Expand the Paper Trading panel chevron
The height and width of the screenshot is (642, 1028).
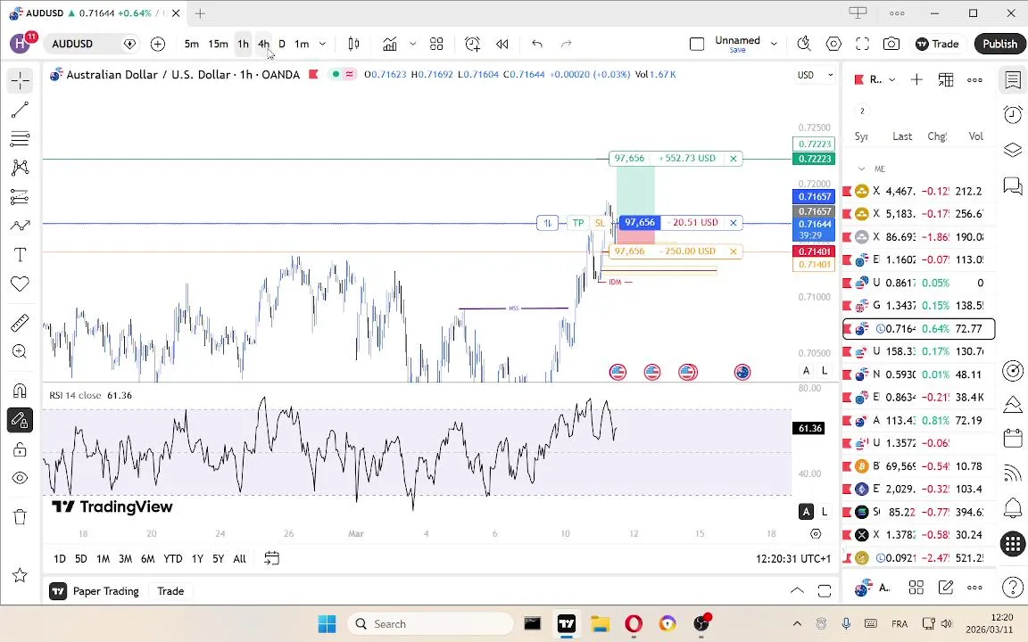tap(797, 591)
